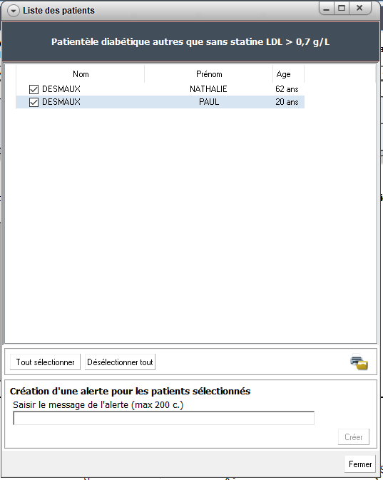The height and width of the screenshot is (480, 383).
Task: Focus the alert message input field
Action: [163, 418]
